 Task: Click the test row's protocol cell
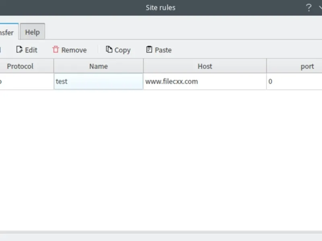coord(24,82)
